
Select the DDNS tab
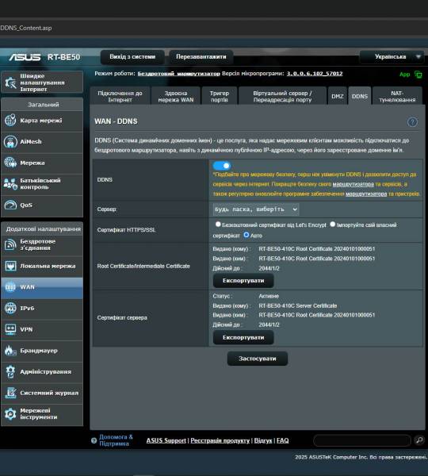coord(360,96)
